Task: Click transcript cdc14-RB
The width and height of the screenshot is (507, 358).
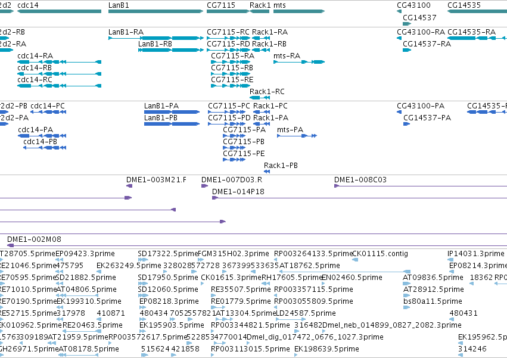Action: [59, 74]
